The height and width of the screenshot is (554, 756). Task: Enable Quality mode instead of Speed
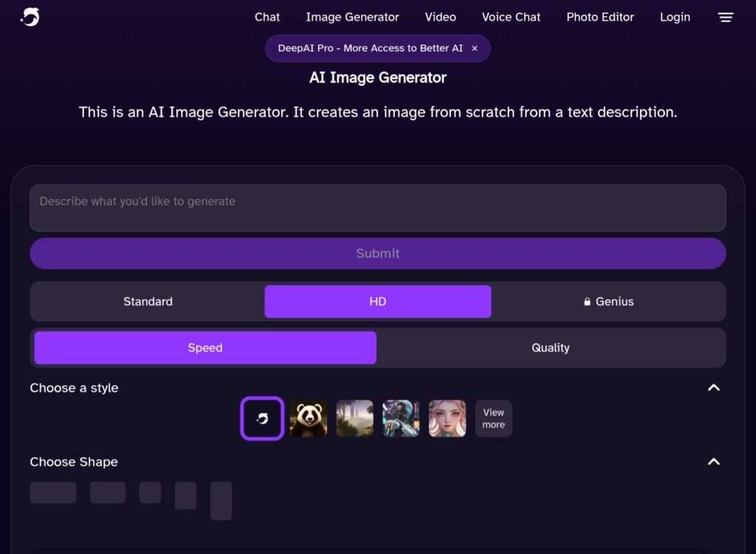pyautogui.click(x=551, y=347)
